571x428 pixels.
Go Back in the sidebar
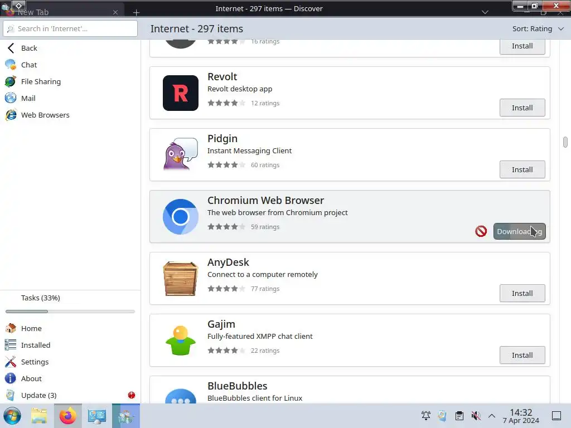click(x=70, y=48)
